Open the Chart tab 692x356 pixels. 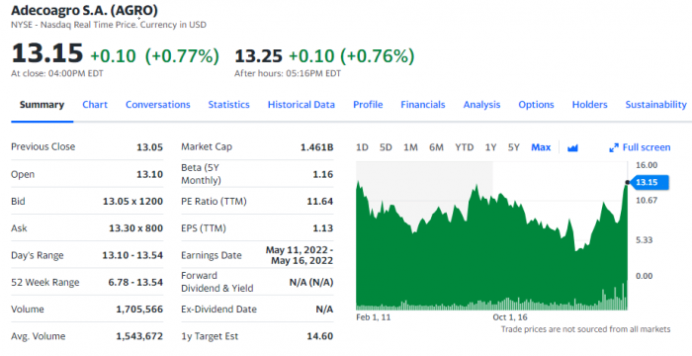[x=95, y=105]
